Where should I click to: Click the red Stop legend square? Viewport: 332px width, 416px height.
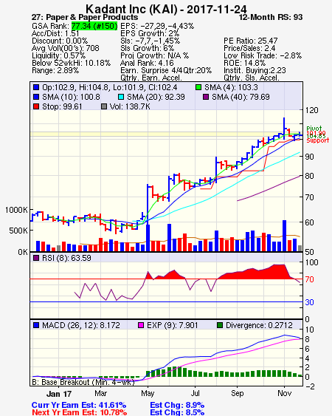36,106
